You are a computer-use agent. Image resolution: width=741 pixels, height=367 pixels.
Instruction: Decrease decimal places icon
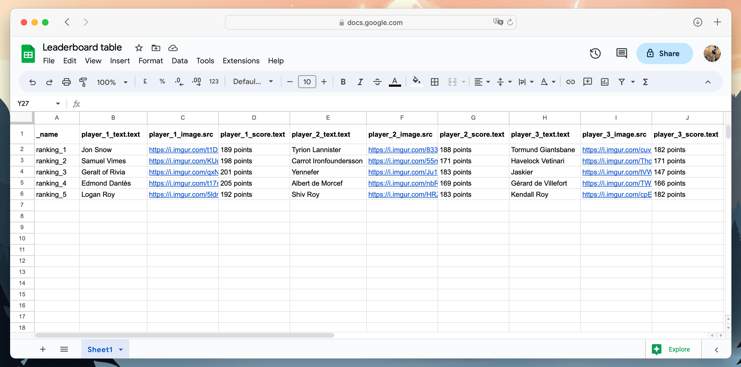[x=179, y=82]
